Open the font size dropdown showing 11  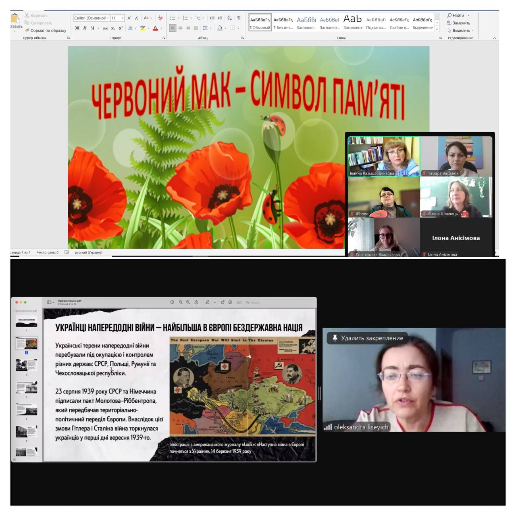point(123,18)
